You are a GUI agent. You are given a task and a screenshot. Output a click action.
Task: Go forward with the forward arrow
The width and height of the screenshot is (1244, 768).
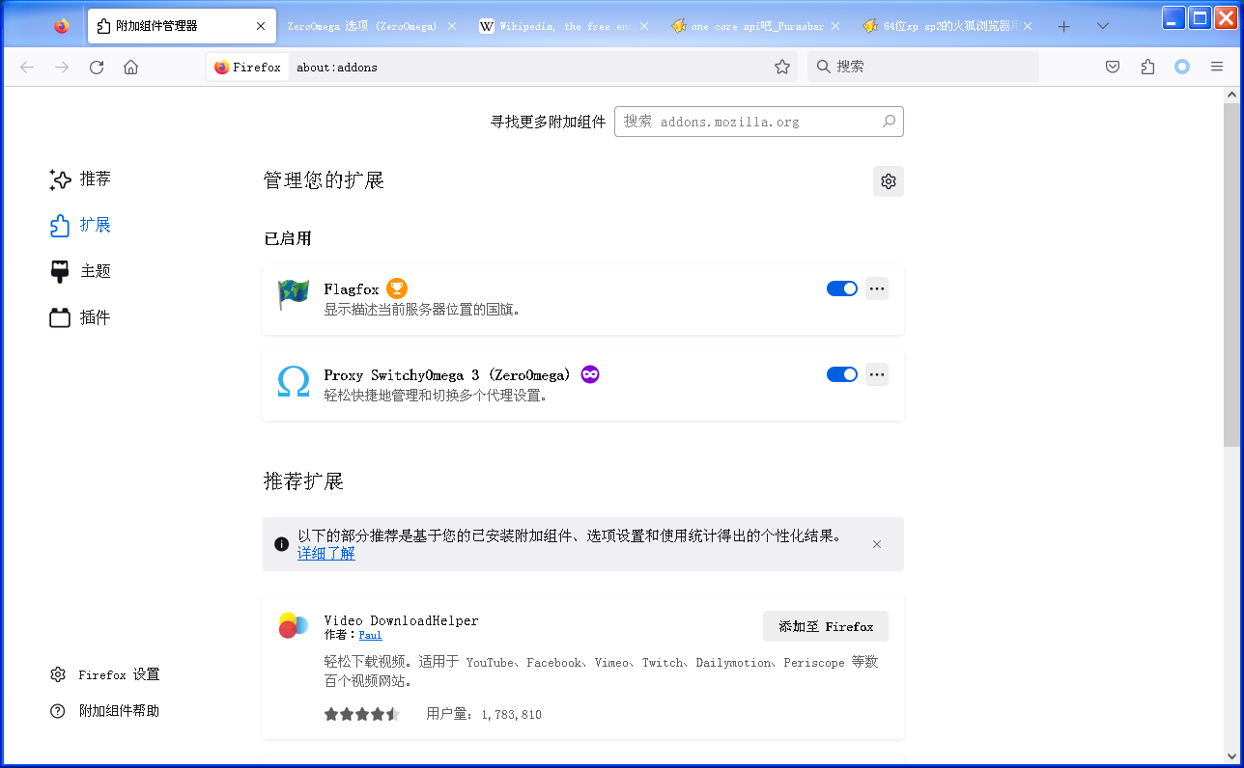62,67
